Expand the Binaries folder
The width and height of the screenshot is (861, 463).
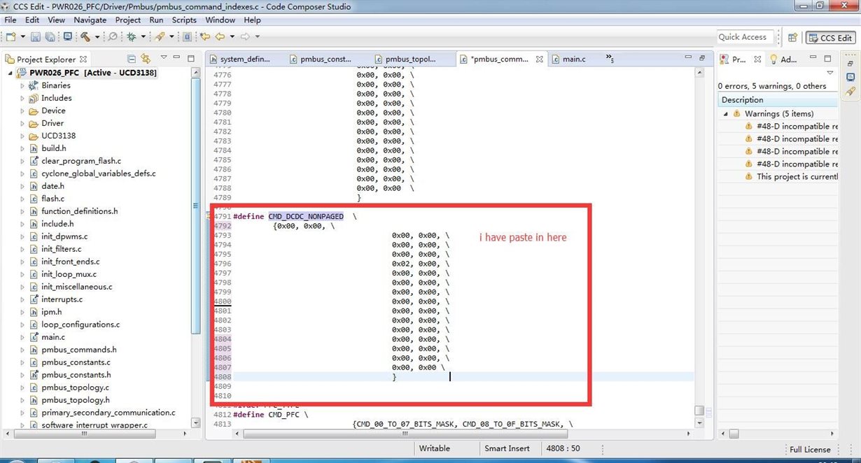22,85
